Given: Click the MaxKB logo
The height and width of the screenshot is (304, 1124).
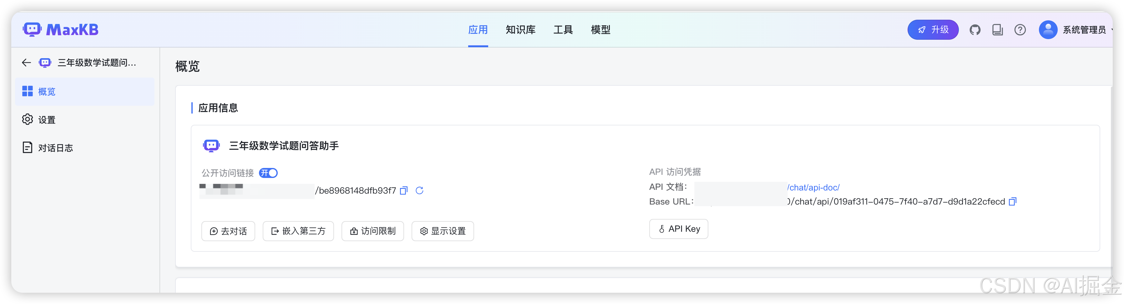Looking at the screenshot, I should point(61,30).
